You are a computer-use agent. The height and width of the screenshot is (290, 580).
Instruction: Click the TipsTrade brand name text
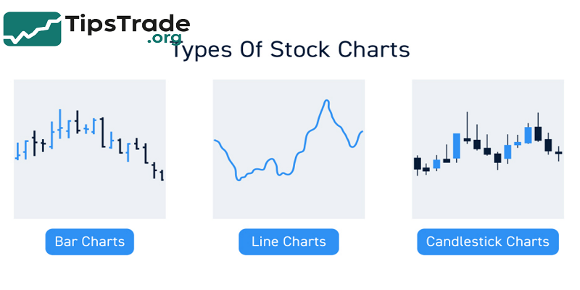tap(127, 23)
